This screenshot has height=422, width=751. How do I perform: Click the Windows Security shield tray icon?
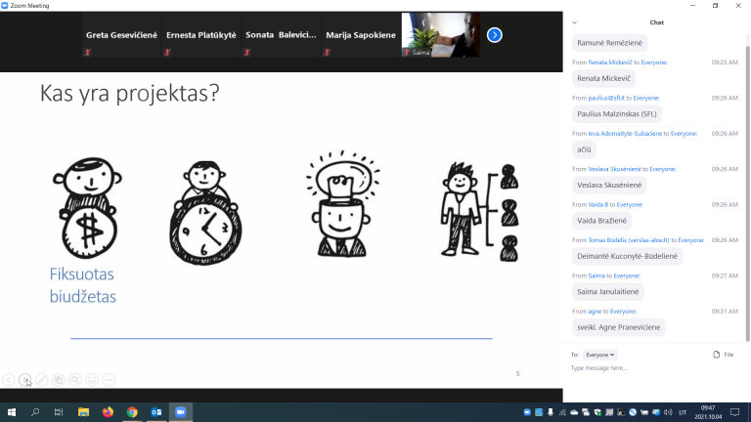597,412
